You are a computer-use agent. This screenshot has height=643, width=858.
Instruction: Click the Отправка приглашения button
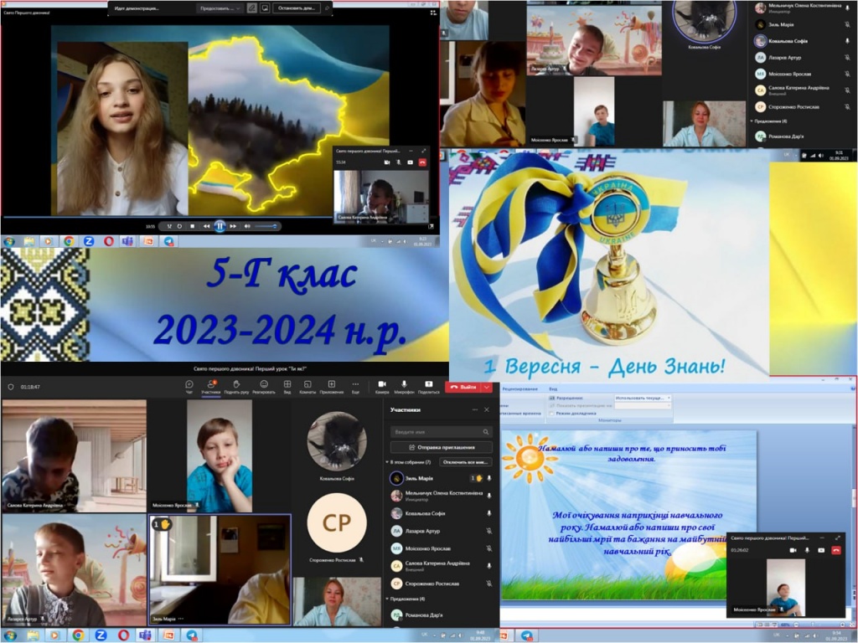point(441,447)
